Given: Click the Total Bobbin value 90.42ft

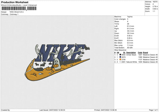Looking at the screenshot, I should coord(130,48).
